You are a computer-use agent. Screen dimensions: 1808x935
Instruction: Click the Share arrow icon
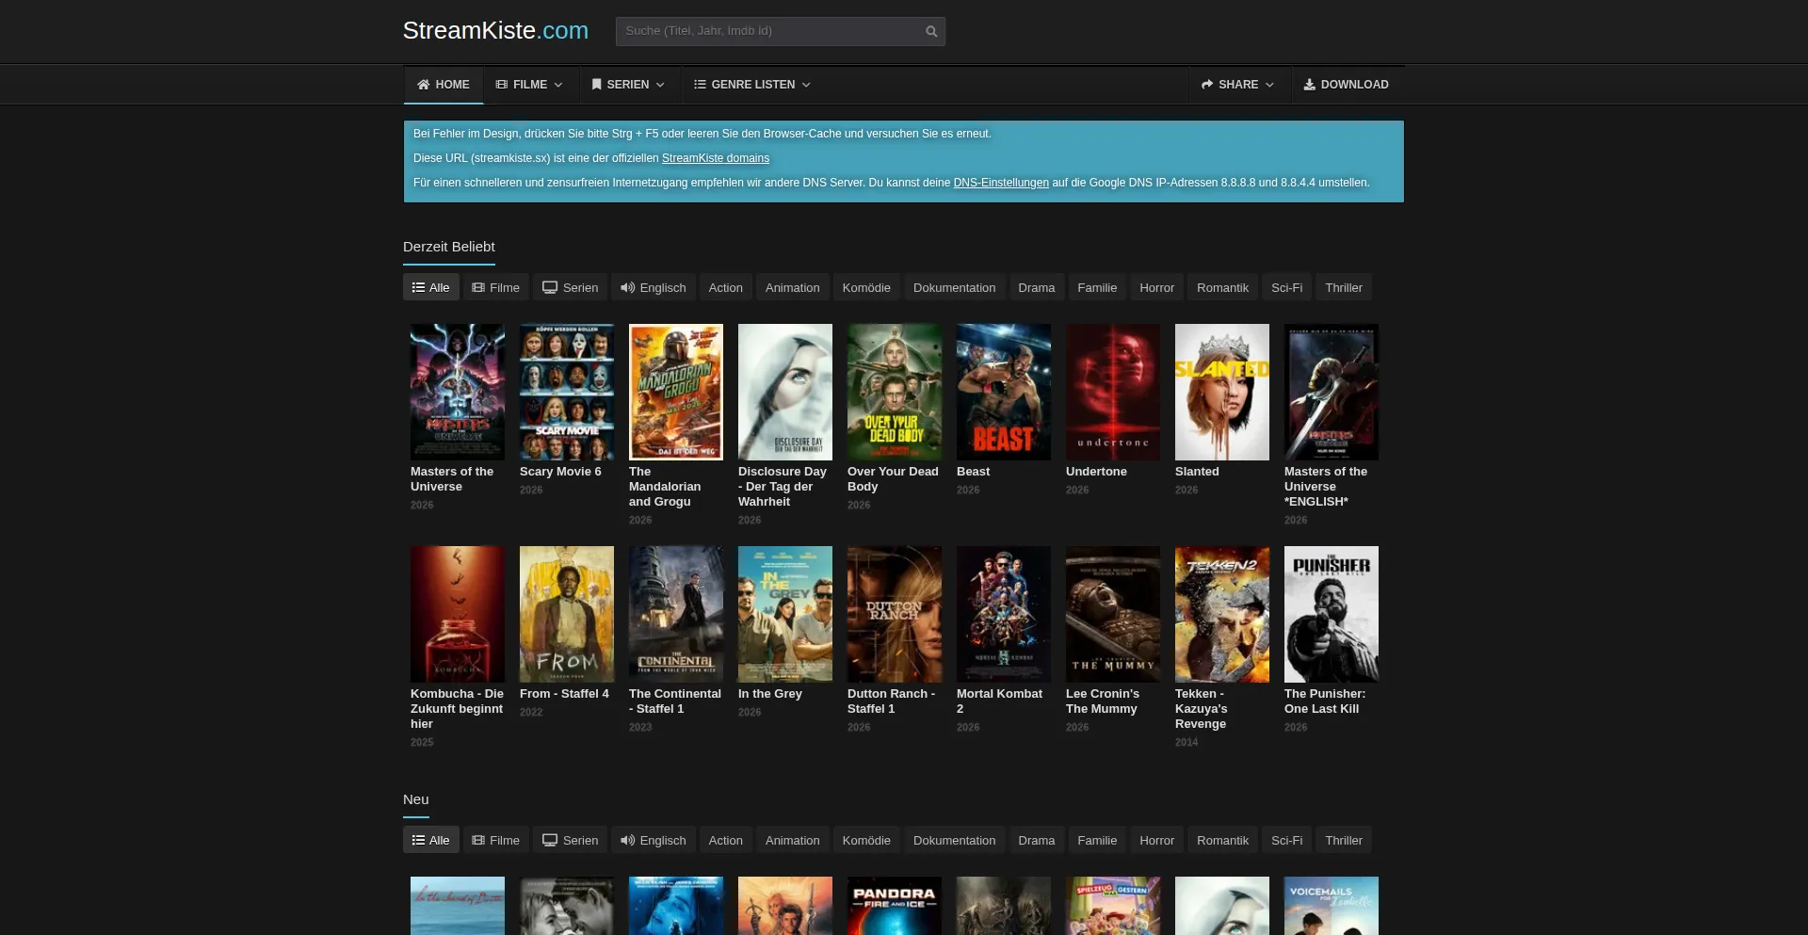[x=1207, y=85]
